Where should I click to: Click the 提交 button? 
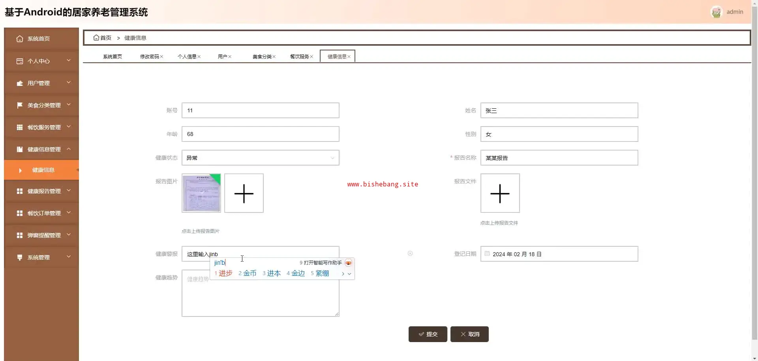(428, 334)
